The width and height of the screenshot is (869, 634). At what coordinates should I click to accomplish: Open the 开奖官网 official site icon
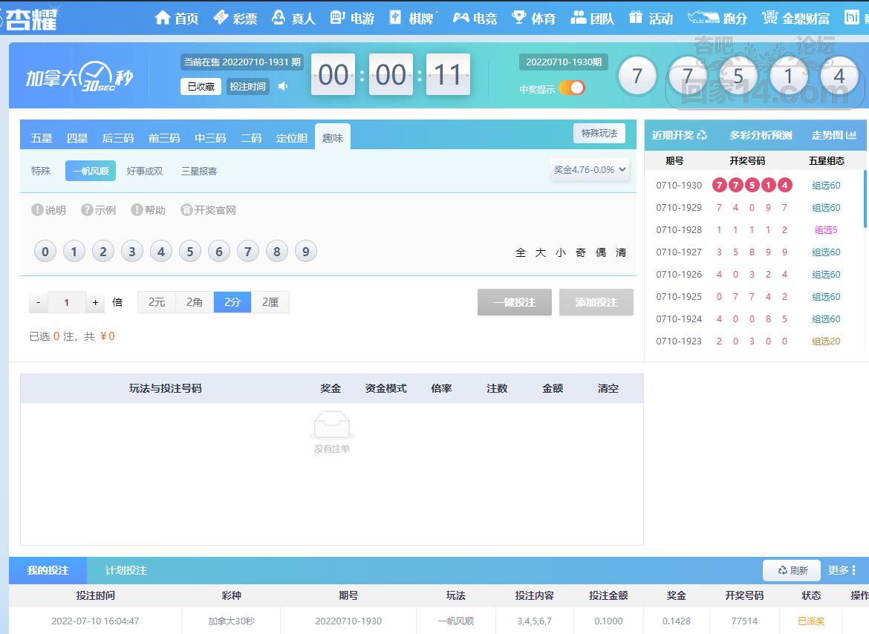(x=186, y=210)
